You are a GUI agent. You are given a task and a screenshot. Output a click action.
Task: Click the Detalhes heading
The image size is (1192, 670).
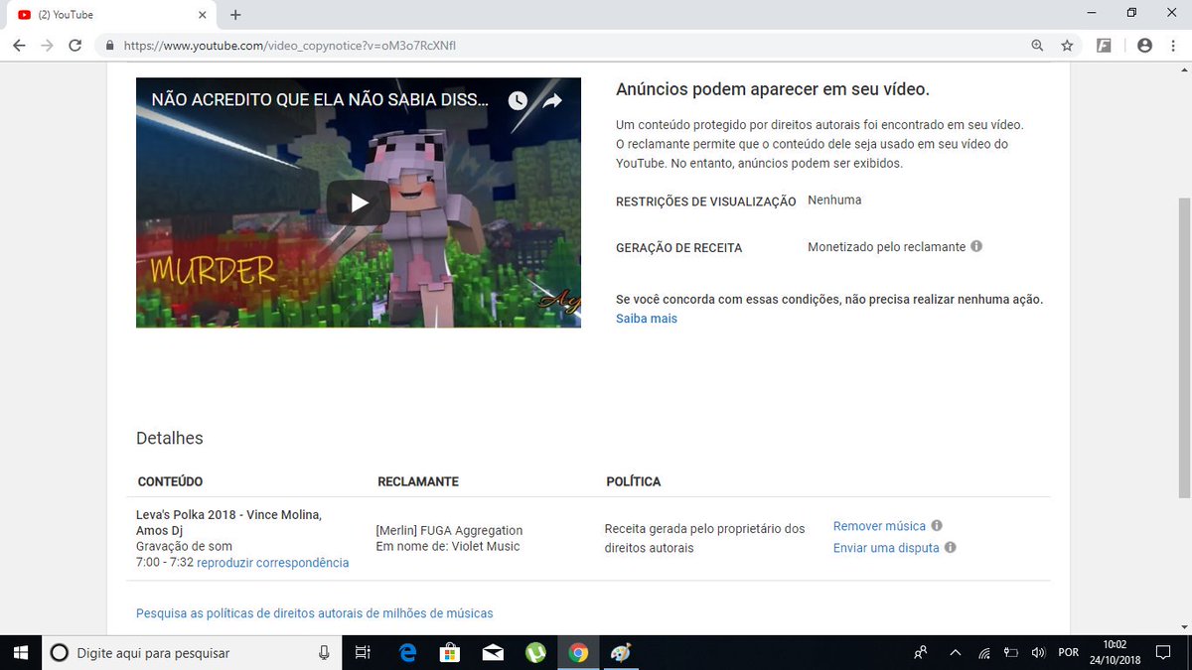coord(170,438)
